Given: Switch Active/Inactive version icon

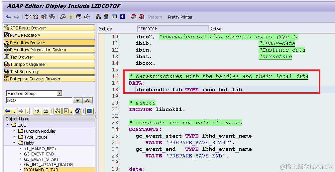Looking at the screenshot, I should (36, 17).
